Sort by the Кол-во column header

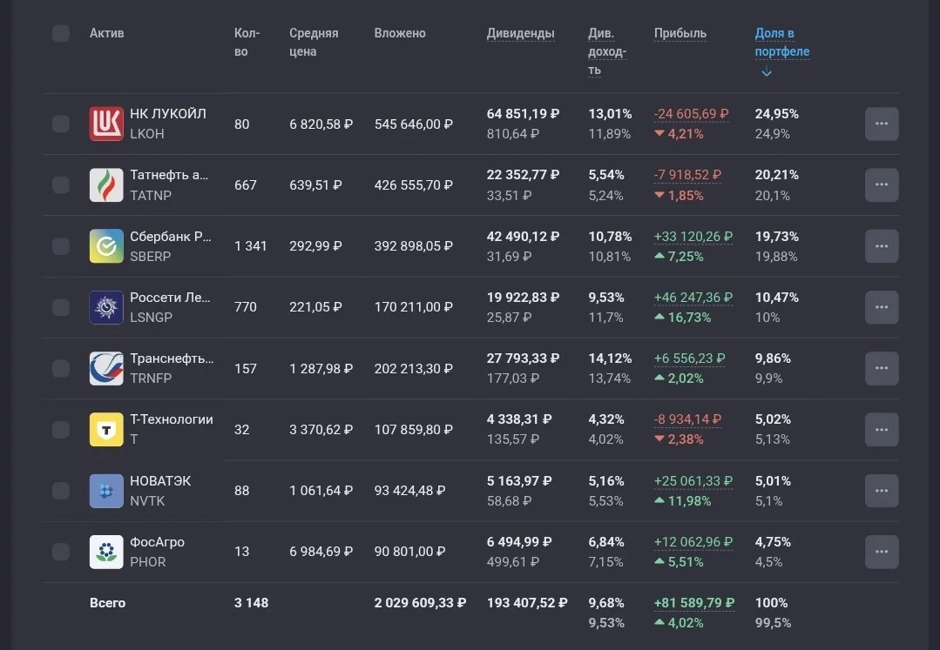click(x=247, y=42)
